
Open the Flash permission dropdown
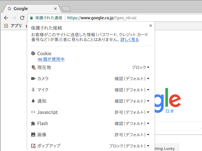tap(132, 123)
